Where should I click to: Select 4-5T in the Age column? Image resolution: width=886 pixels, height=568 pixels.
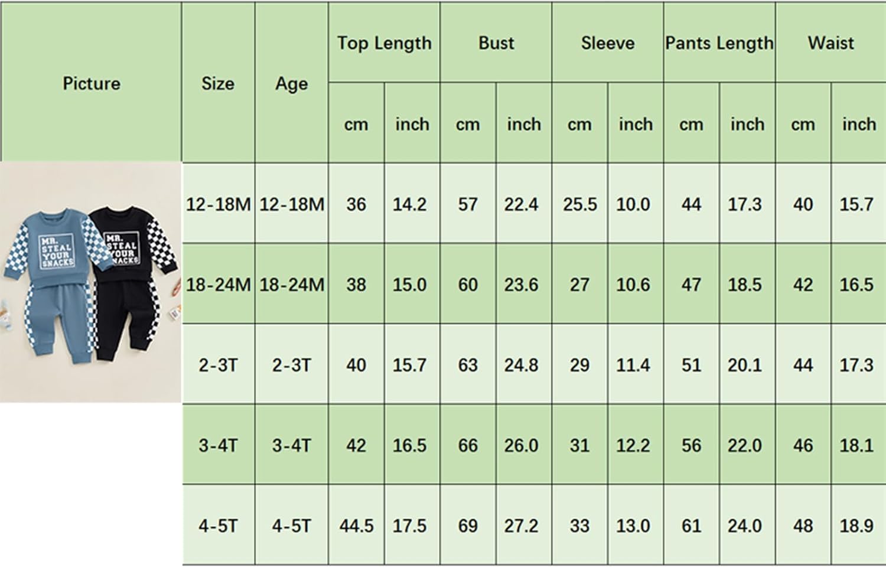[291, 525]
